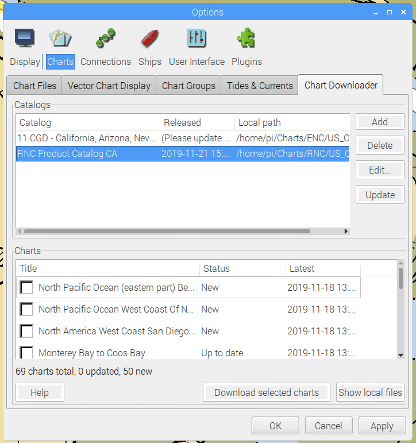Click the catalogs scrollbar right arrow

point(346,231)
